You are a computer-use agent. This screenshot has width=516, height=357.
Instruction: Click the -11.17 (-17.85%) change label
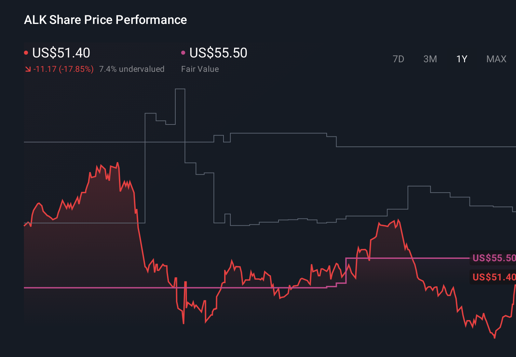tap(64, 69)
